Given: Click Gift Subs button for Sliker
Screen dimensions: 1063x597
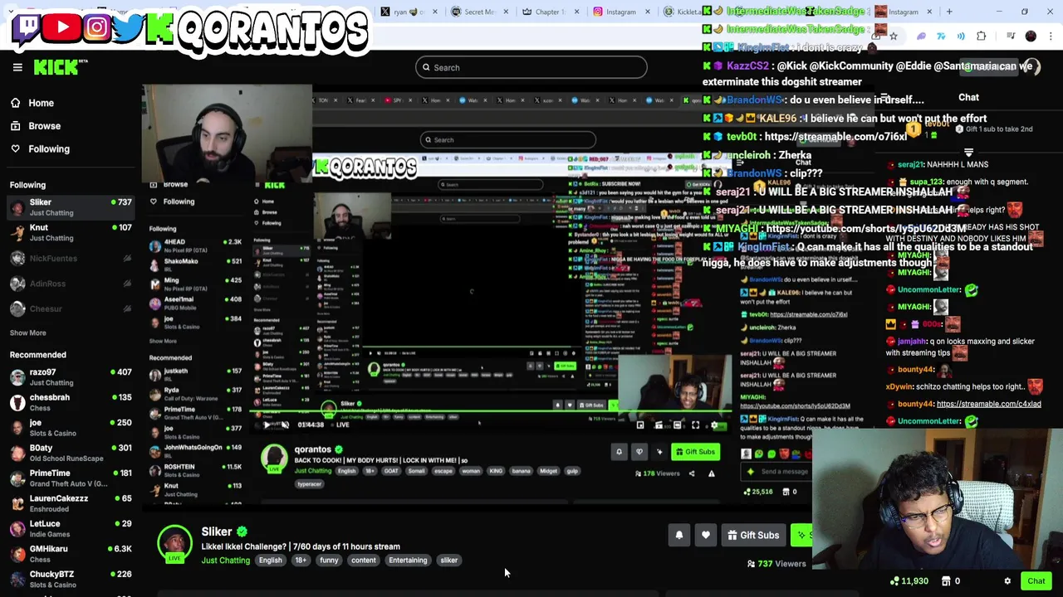Looking at the screenshot, I should click(x=754, y=536).
